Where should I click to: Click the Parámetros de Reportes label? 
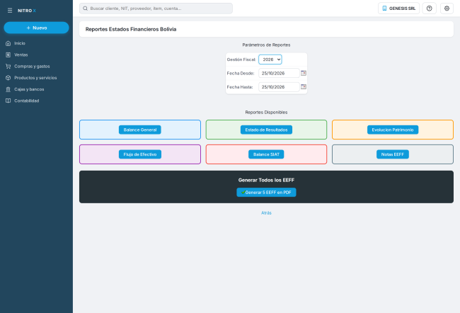point(266,45)
